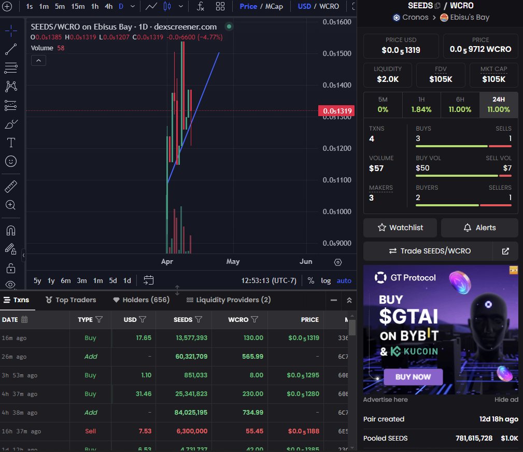
Task: Click BUY NOW in GT Protocol ad
Action: coord(413,377)
